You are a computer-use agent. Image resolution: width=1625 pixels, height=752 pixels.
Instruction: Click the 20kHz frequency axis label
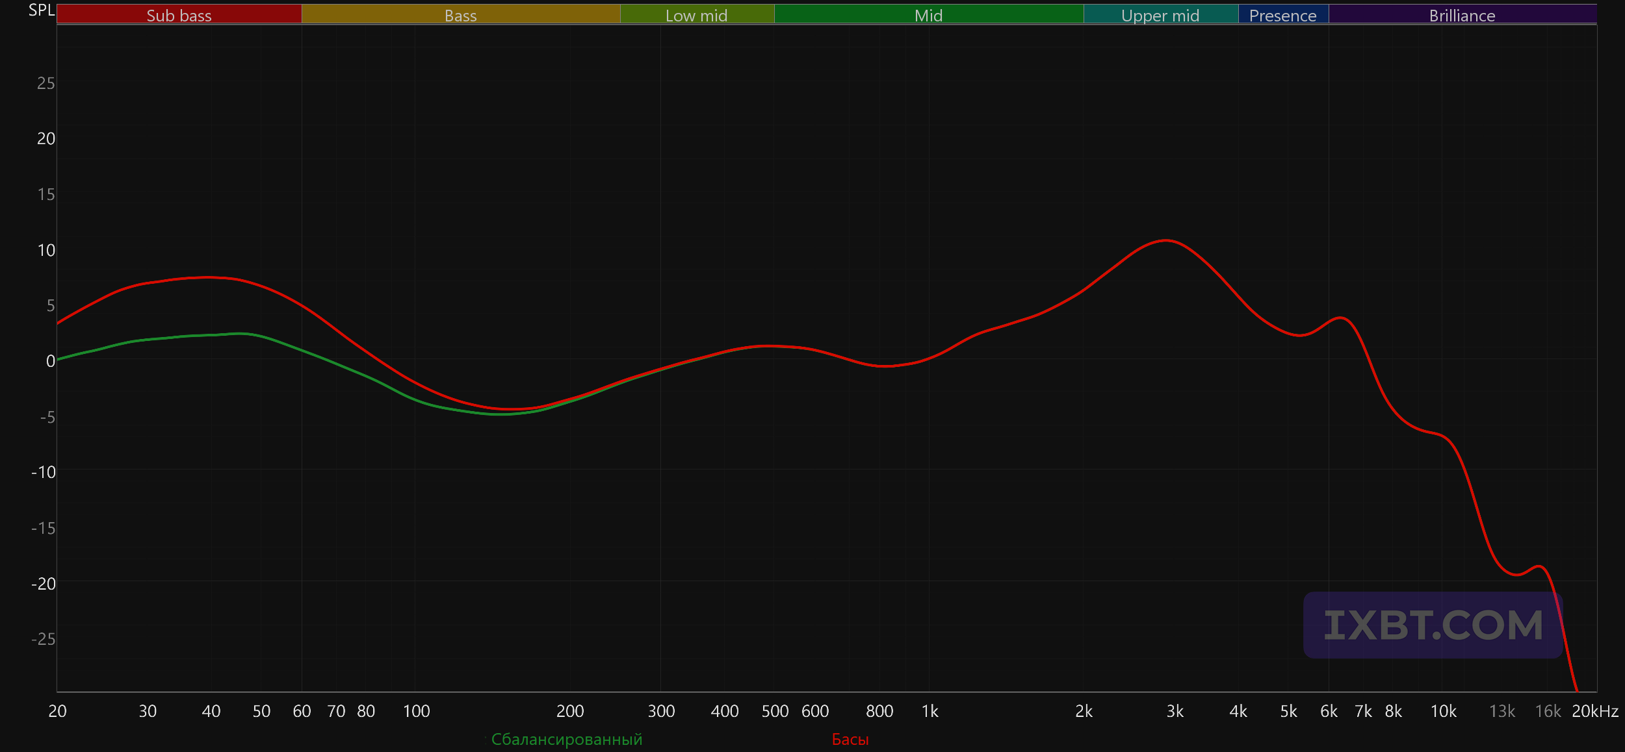pos(1594,711)
